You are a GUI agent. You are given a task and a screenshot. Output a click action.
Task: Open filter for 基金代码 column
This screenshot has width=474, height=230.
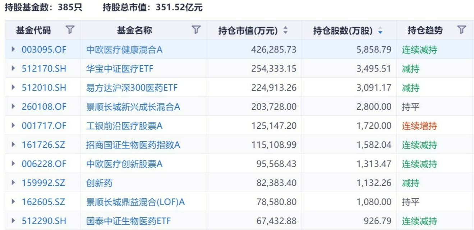tap(70, 30)
